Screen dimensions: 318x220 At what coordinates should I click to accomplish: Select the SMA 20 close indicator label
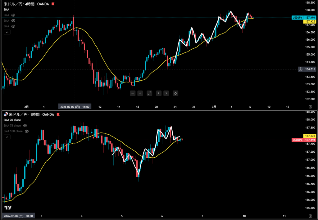[12, 120]
